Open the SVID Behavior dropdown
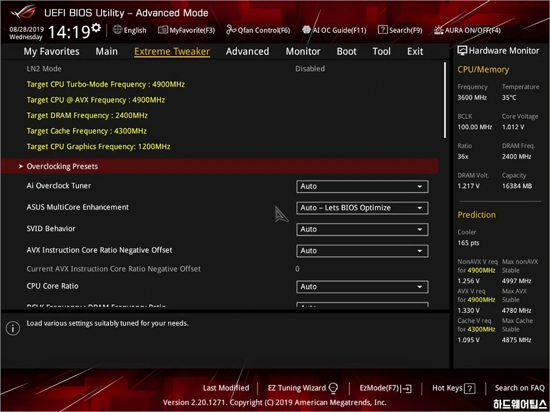This screenshot has width=550, height=412. click(x=362, y=229)
